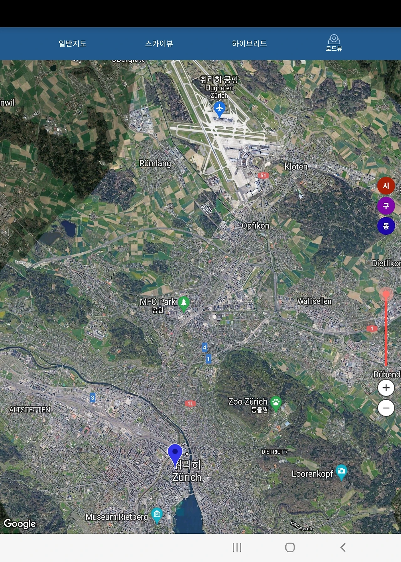Click the Zoo Zürich label

(247, 402)
